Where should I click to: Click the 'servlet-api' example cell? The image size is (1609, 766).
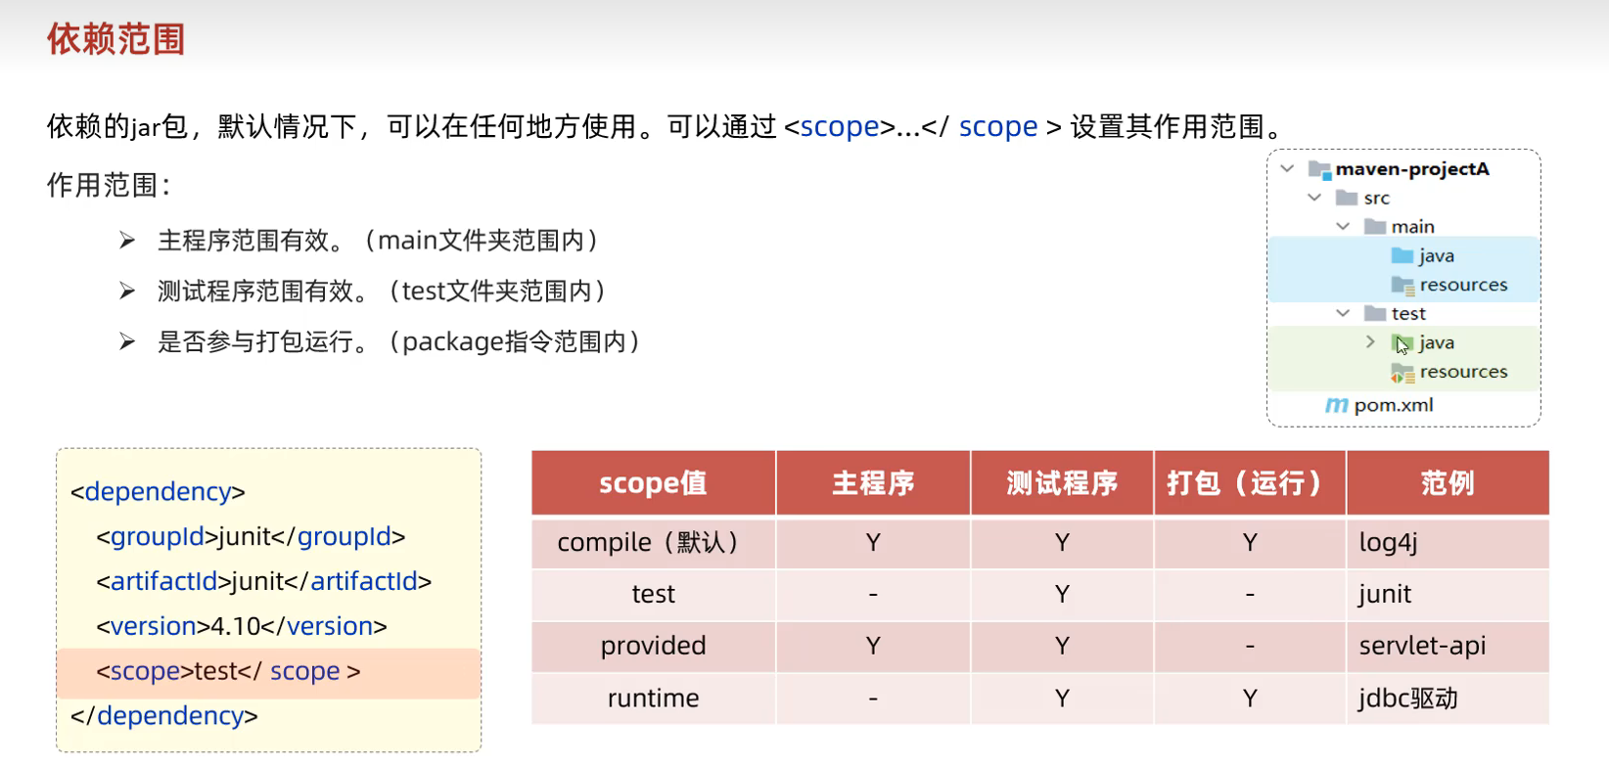tap(1422, 646)
